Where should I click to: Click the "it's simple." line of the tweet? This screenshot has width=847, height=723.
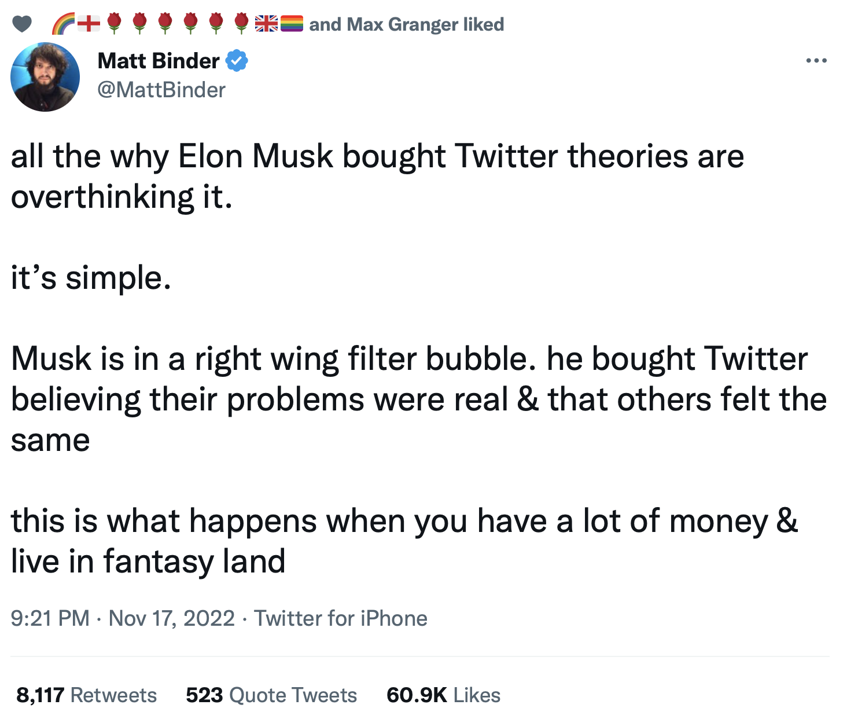[91, 278]
